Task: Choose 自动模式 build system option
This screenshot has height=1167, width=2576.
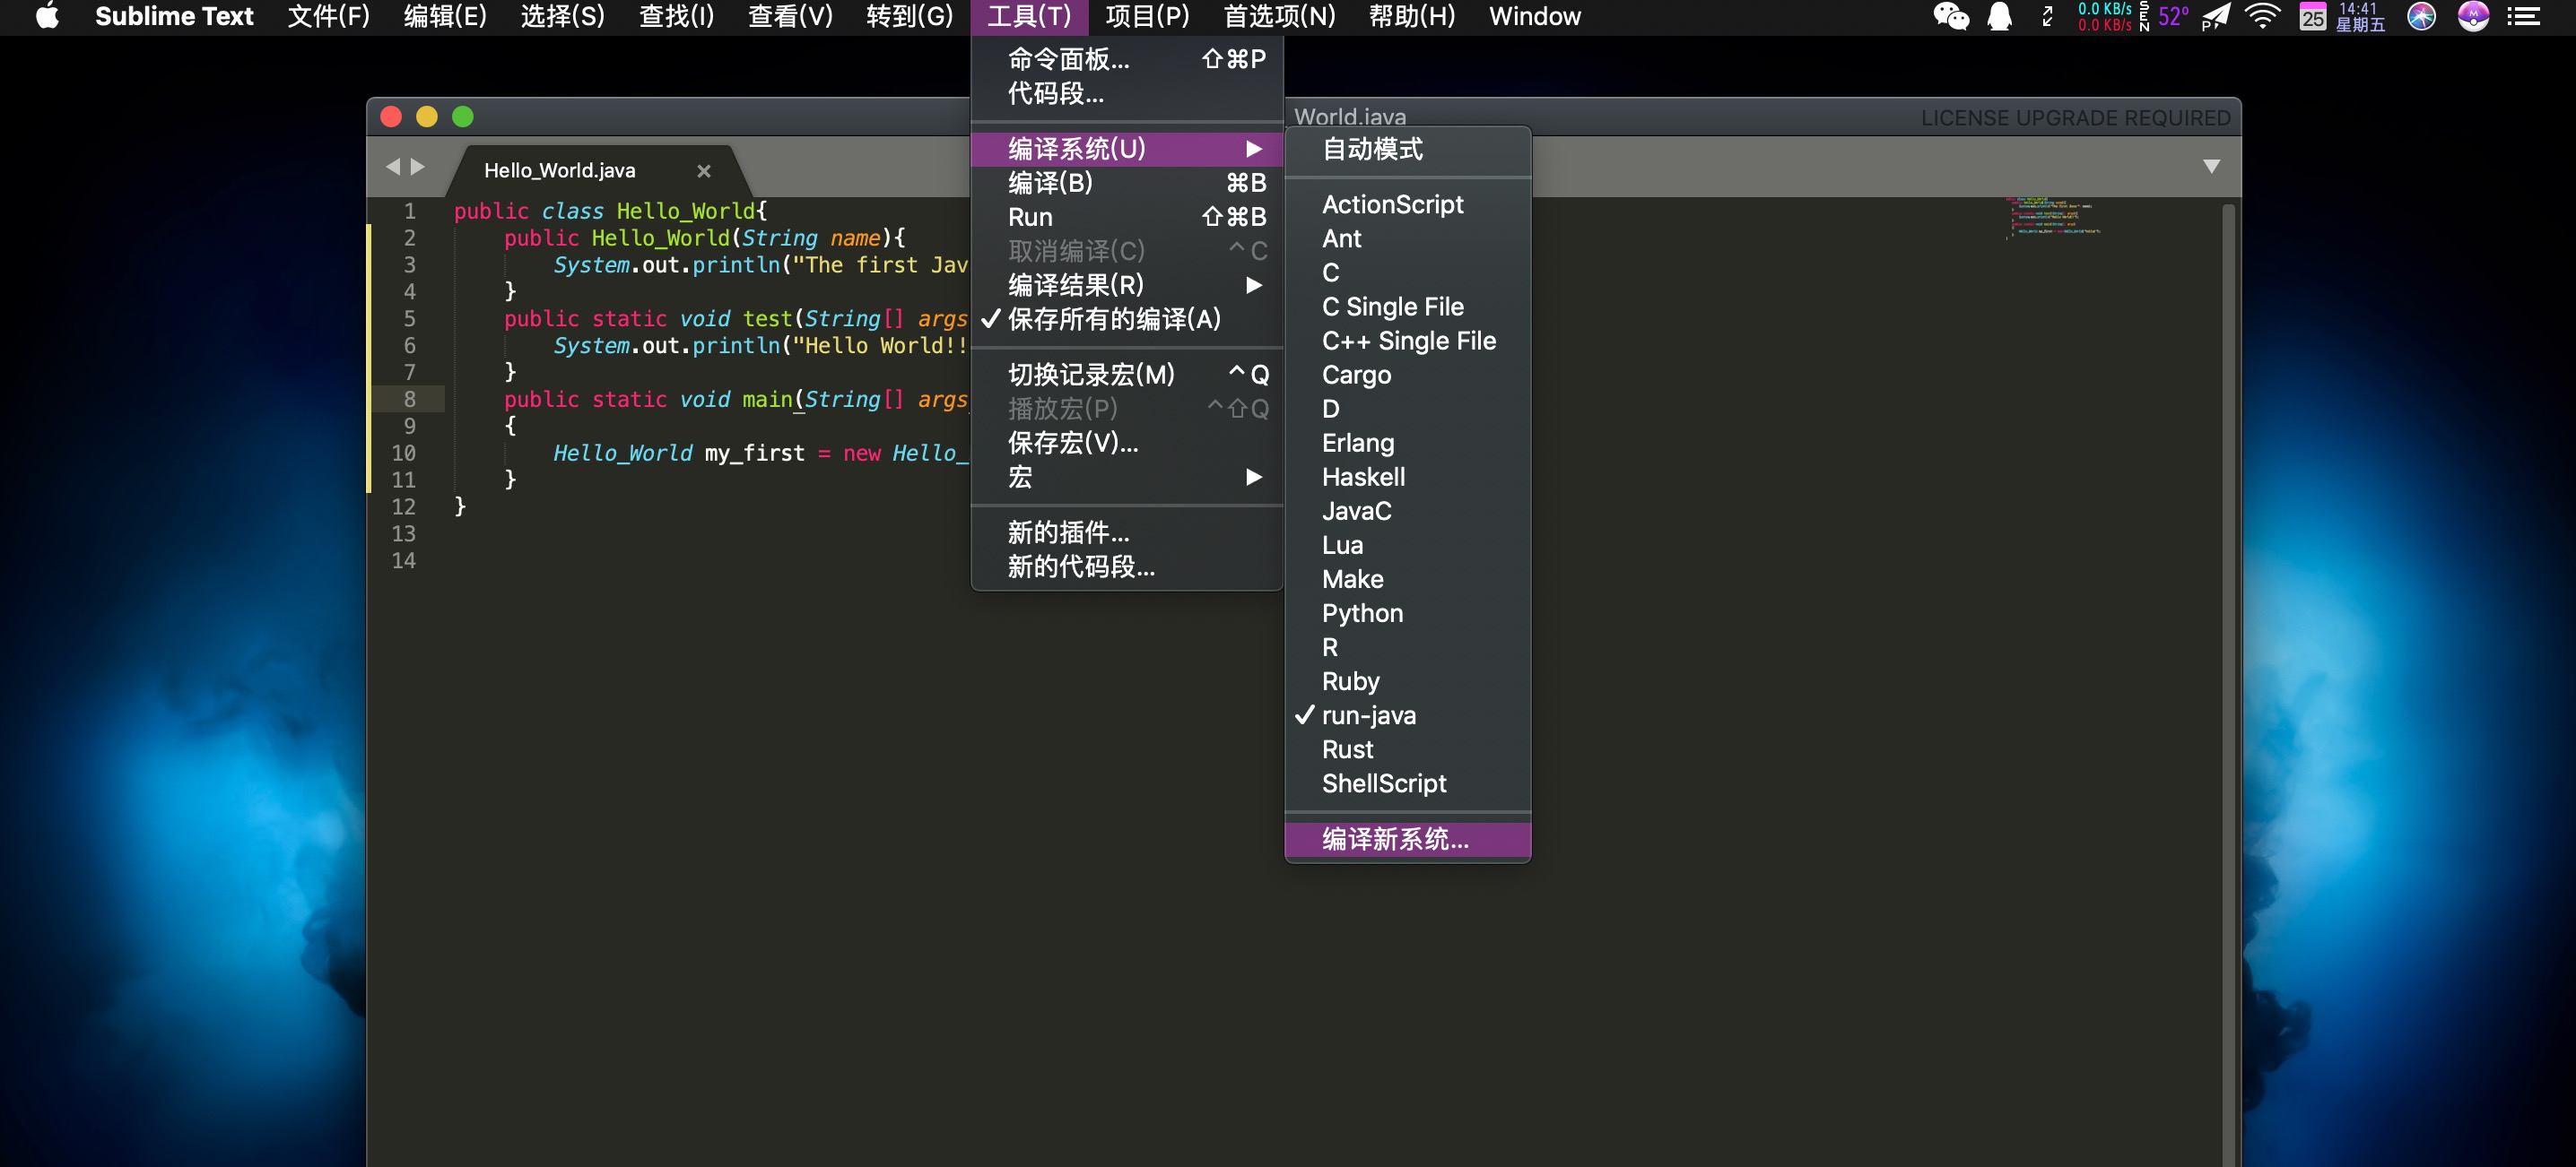Action: [x=1372, y=150]
